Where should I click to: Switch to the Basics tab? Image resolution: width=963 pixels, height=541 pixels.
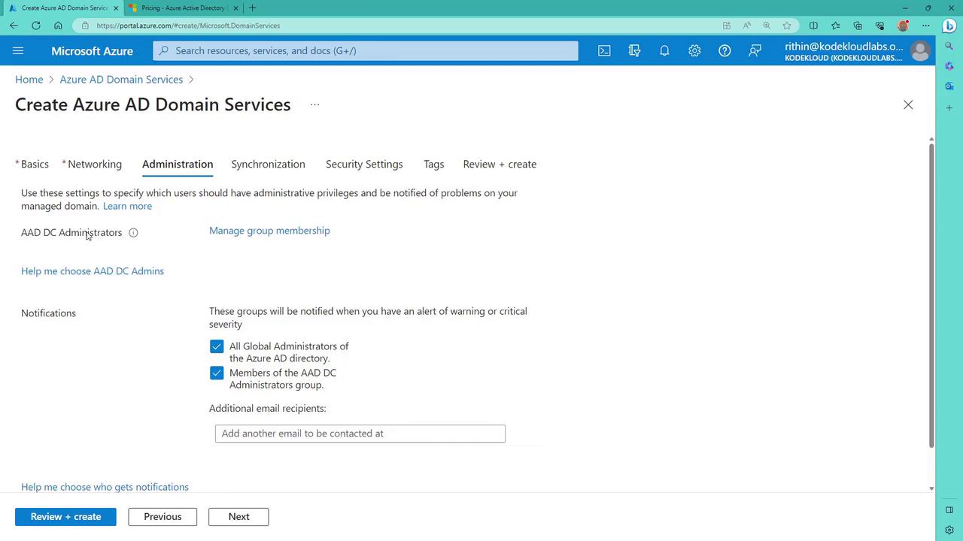(35, 164)
